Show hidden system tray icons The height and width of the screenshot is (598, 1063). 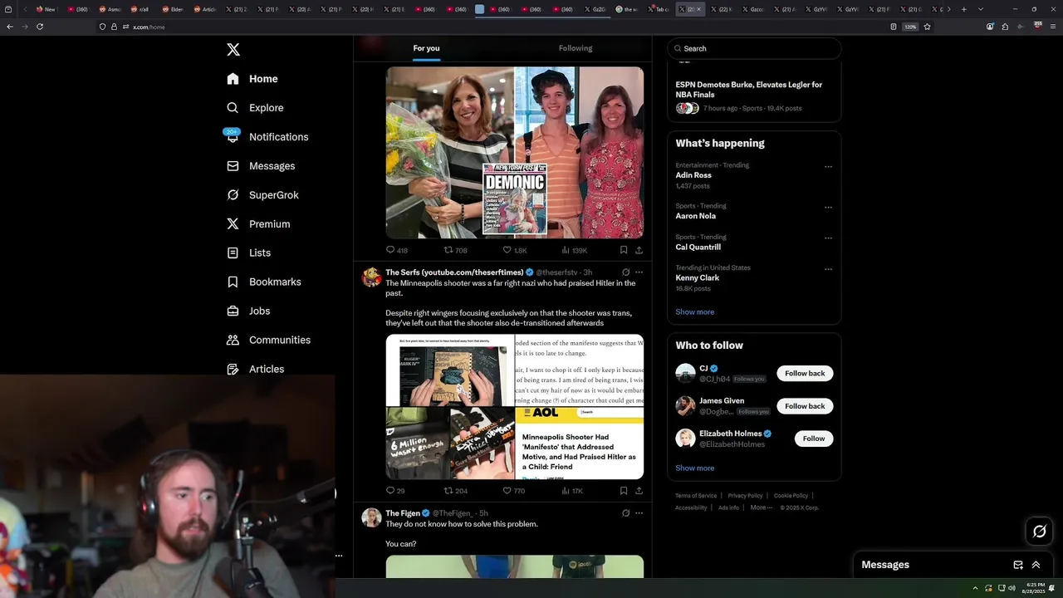(x=975, y=588)
